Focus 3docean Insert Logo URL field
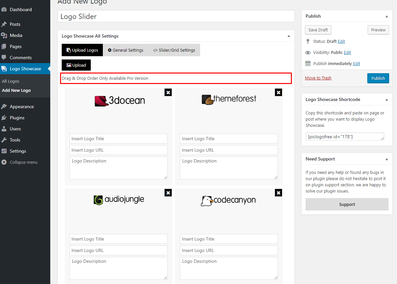 (119, 150)
